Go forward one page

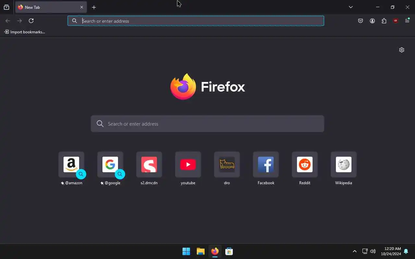[19, 21]
